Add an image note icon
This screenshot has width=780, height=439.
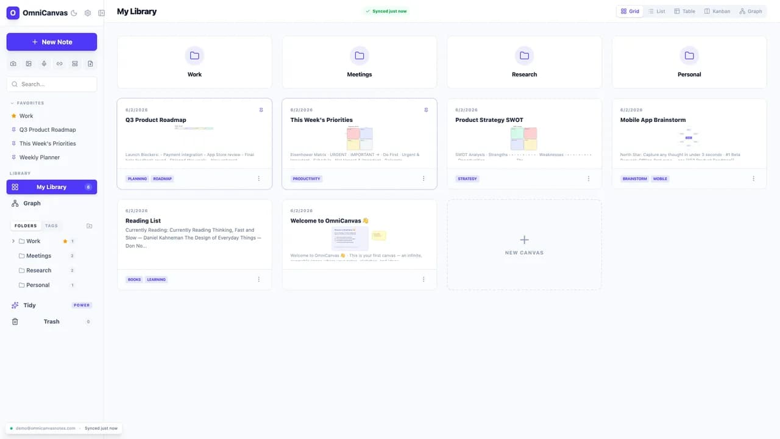tap(29, 63)
